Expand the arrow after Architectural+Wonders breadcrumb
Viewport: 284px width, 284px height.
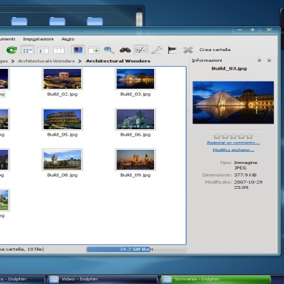pos(80,61)
